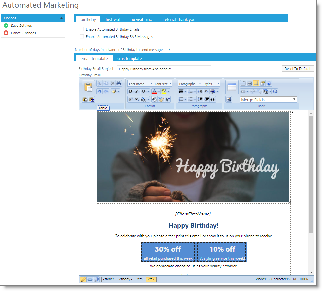Click Cancel Changes
This screenshot has height=291, width=322.
[x=23, y=33]
